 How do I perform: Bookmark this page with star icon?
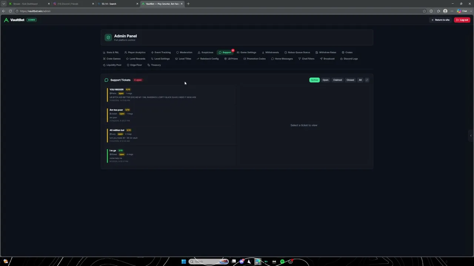[424, 11]
